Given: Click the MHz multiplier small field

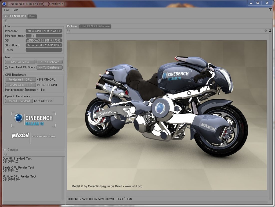Looking at the screenshot, I should coord(28,36).
